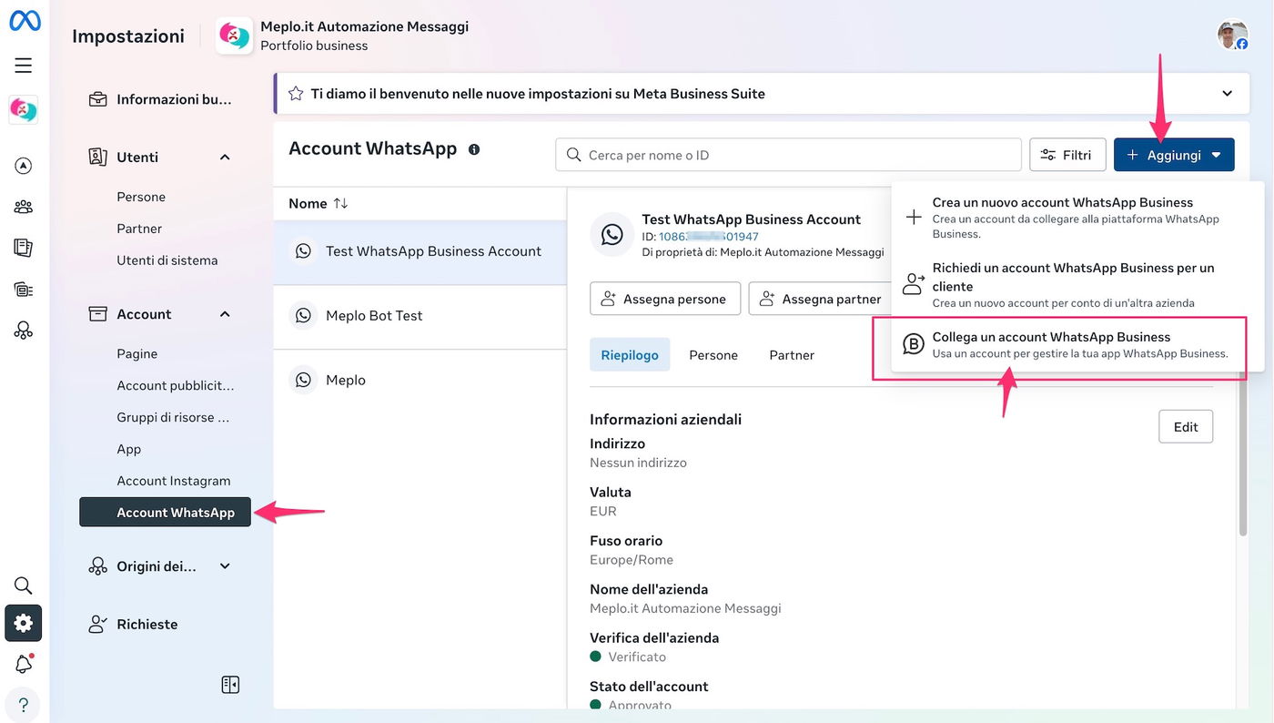The width and height of the screenshot is (1274, 723).
Task: Expand the Origini dei dati section
Action: tap(225, 566)
